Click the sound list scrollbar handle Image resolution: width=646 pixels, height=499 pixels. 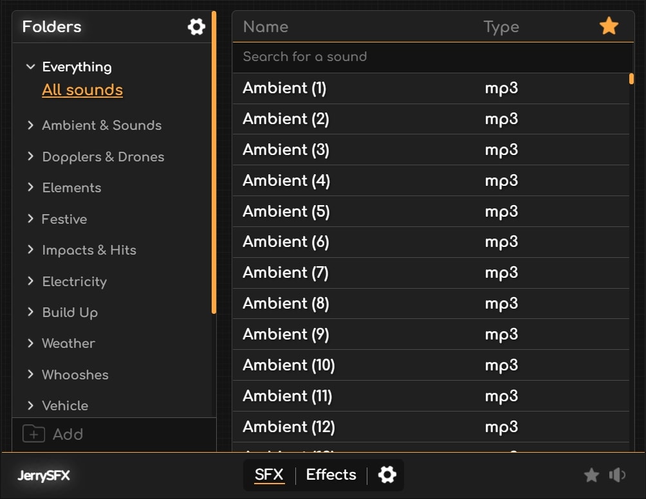click(631, 79)
